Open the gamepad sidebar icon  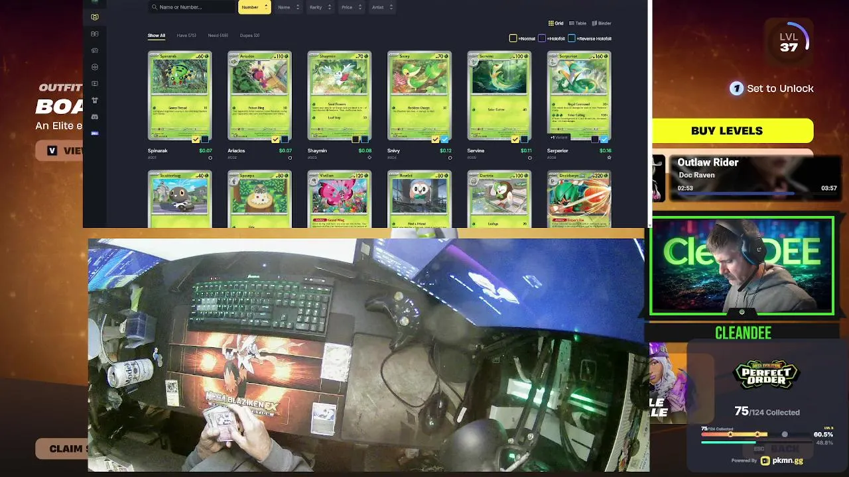click(x=95, y=50)
